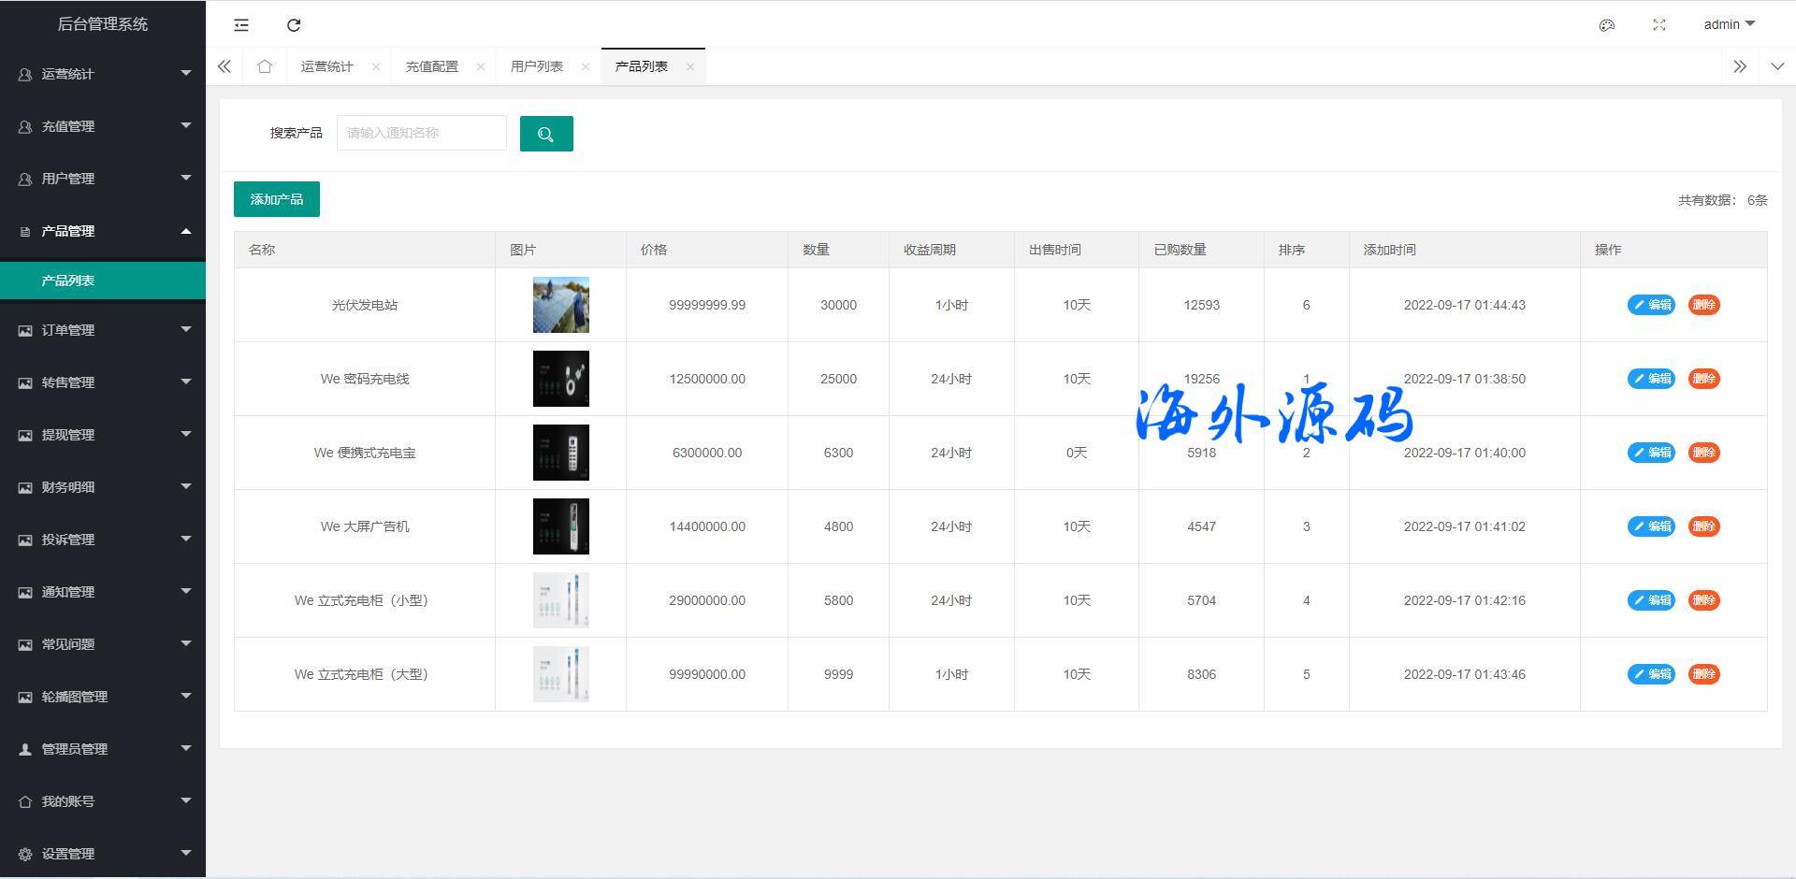Screen dimensions: 1796x879
Task: Click the refresh icon in the top bar
Action: point(294,25)
